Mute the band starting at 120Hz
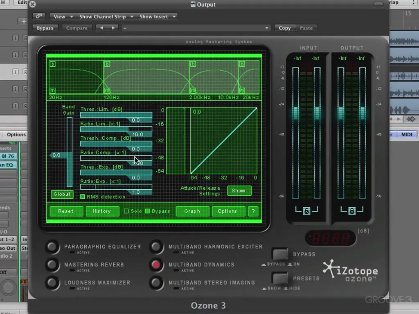The image size is (419, 314). tap(107, 90)
